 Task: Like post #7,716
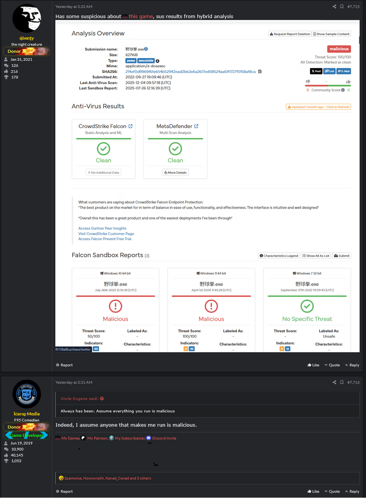[x=313, y=491]
